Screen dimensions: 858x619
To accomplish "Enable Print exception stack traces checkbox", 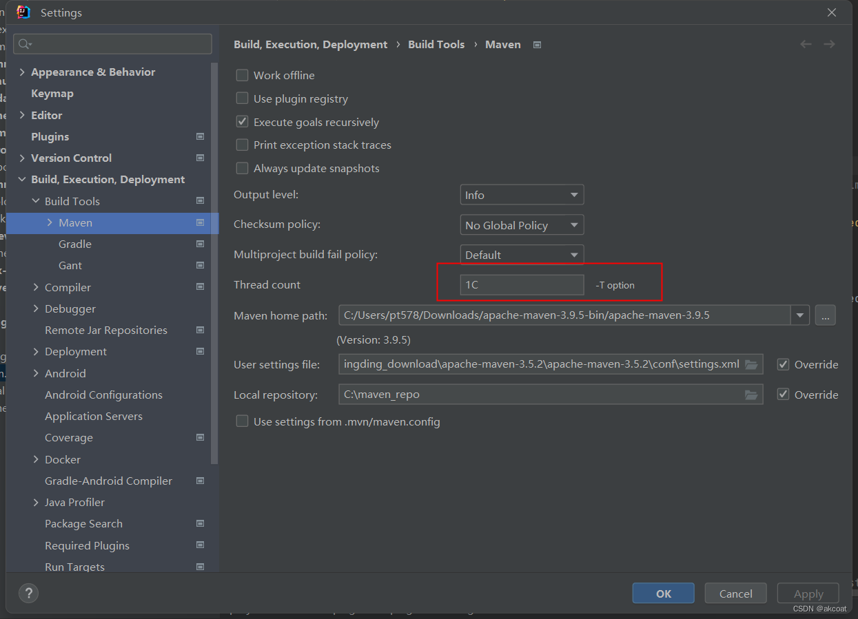I will click(x=242, y=145).
